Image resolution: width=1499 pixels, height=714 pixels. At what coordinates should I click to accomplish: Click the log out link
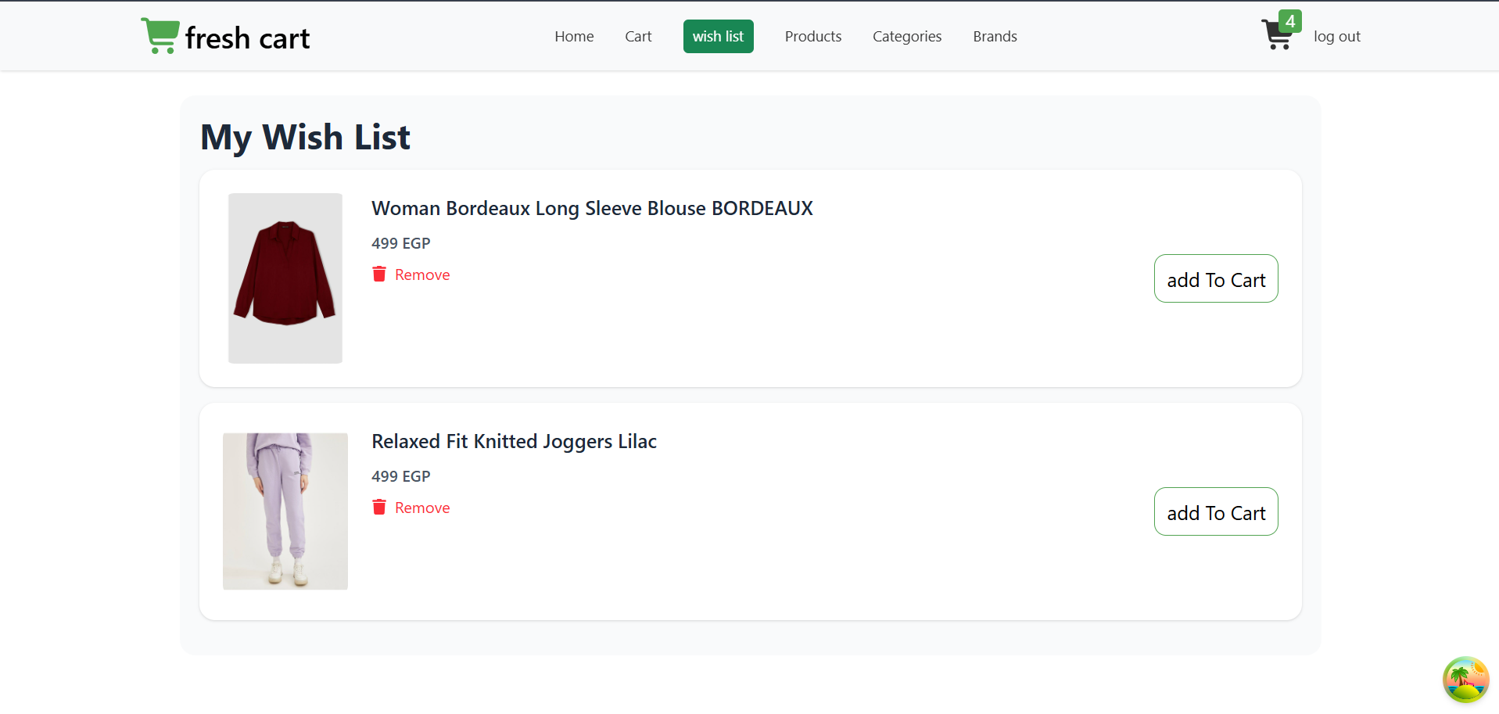1336,37
